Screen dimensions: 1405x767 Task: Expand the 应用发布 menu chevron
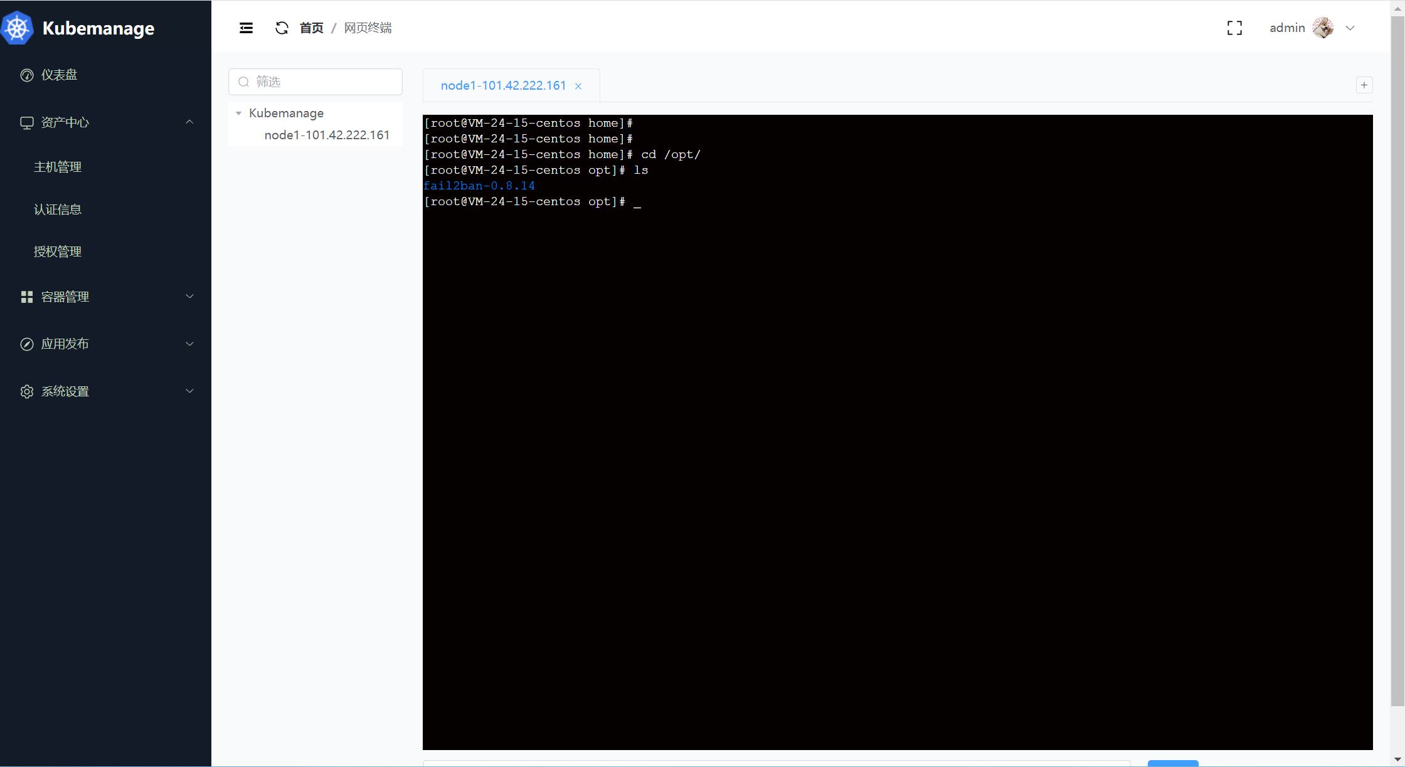[x=189, y=344]
